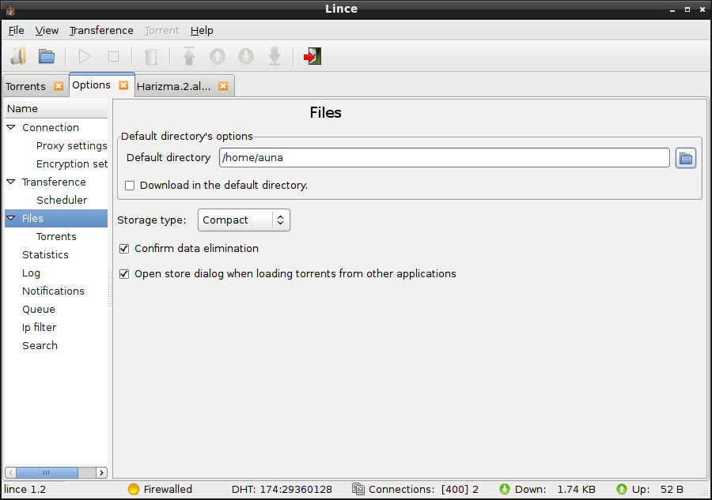This screenshot has height=500, width=712.
Task: Select Ip filter in the options list
Action: 39,327
